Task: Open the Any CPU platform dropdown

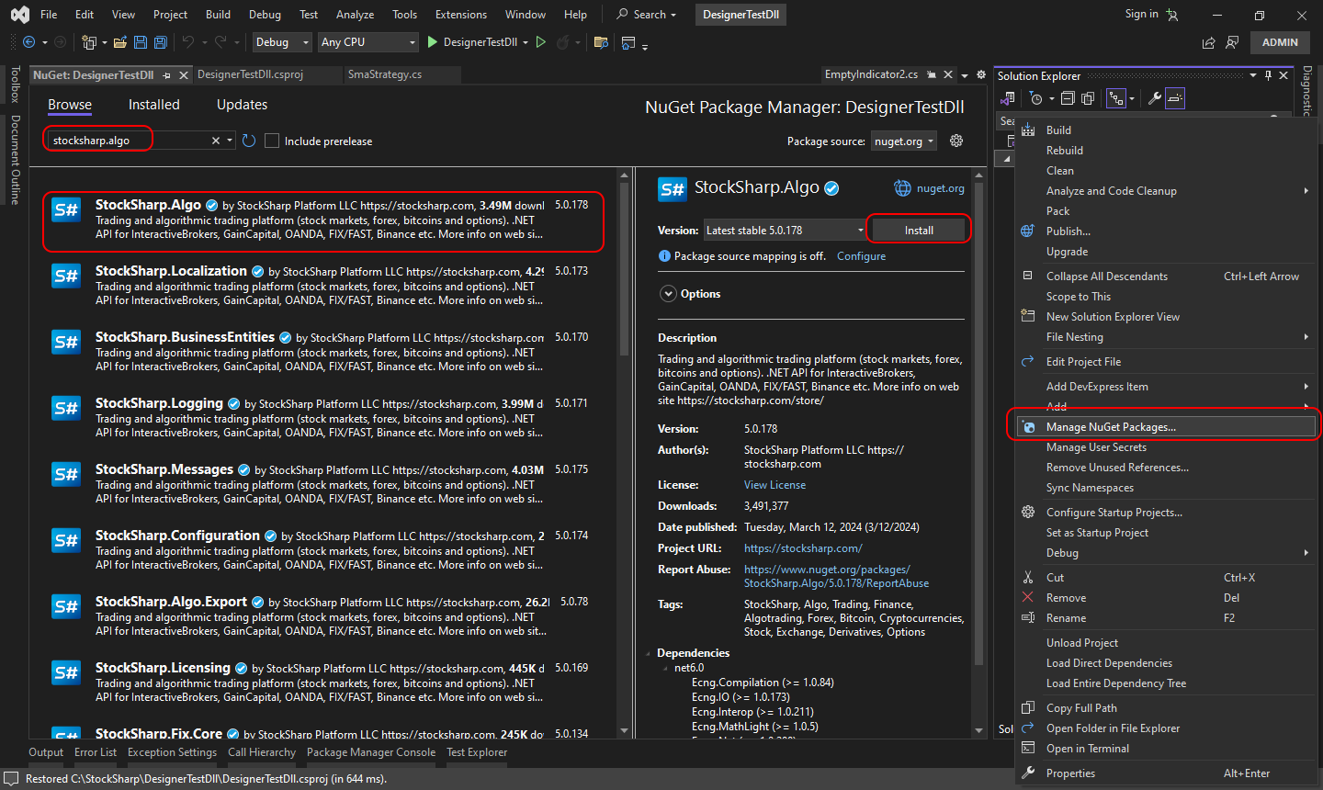Action: (x=367, y=42)
